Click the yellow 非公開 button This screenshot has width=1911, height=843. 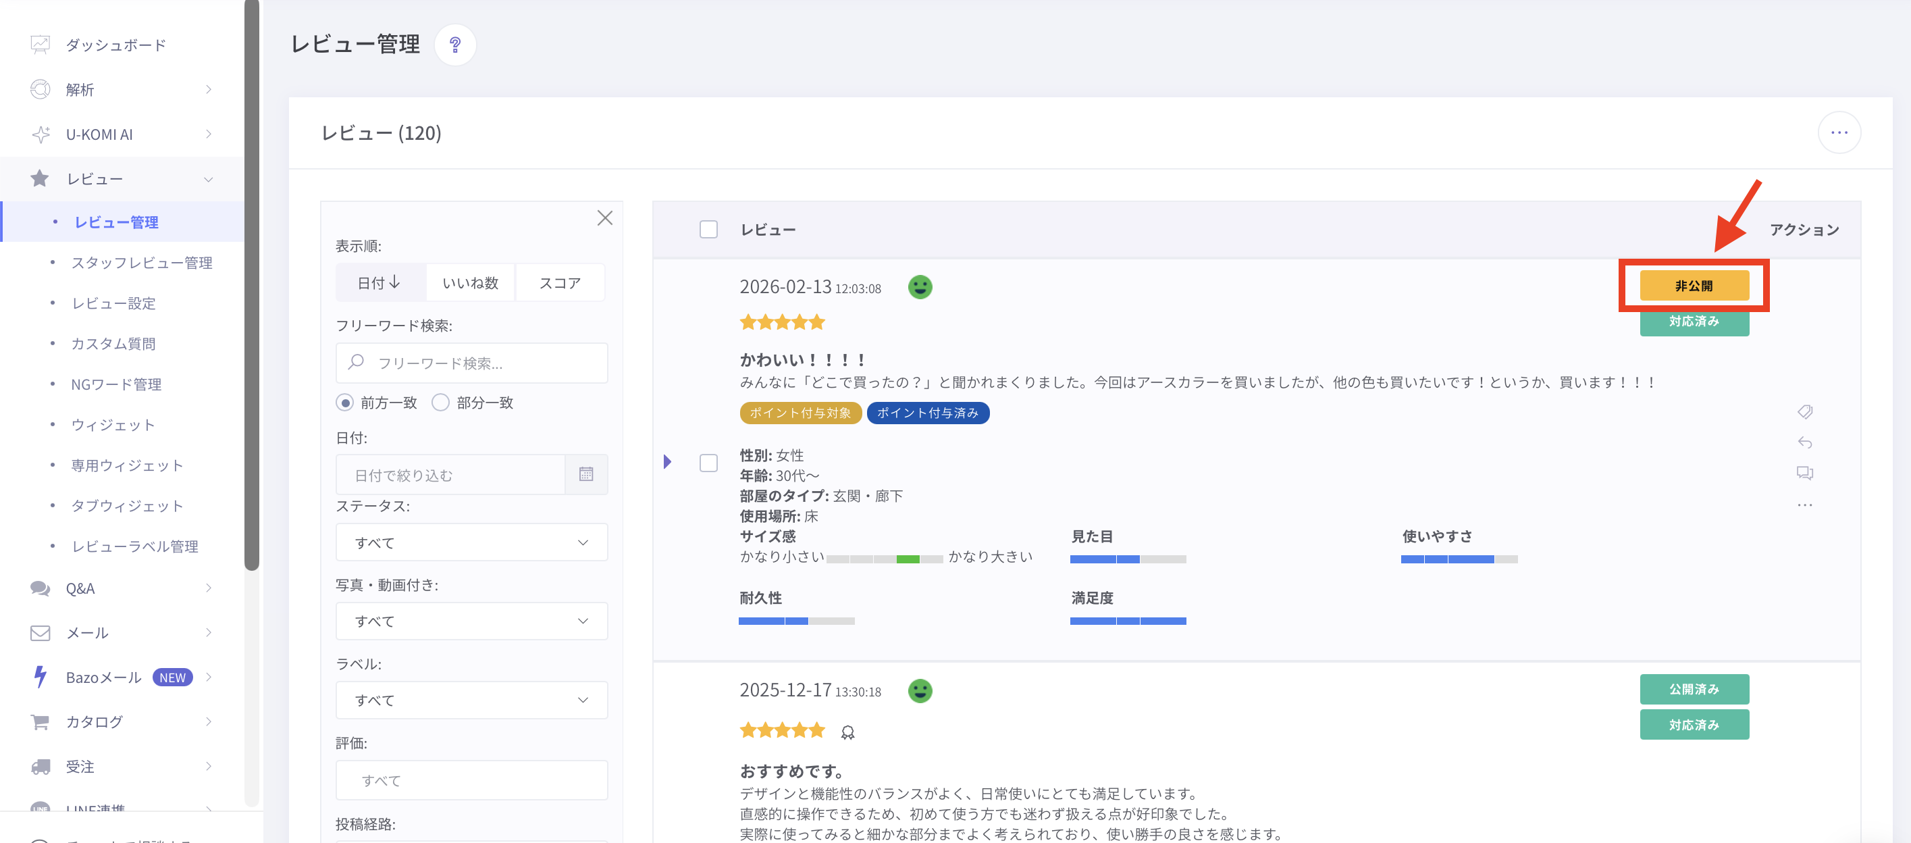pyautogui.click(x=1694, y=286)
